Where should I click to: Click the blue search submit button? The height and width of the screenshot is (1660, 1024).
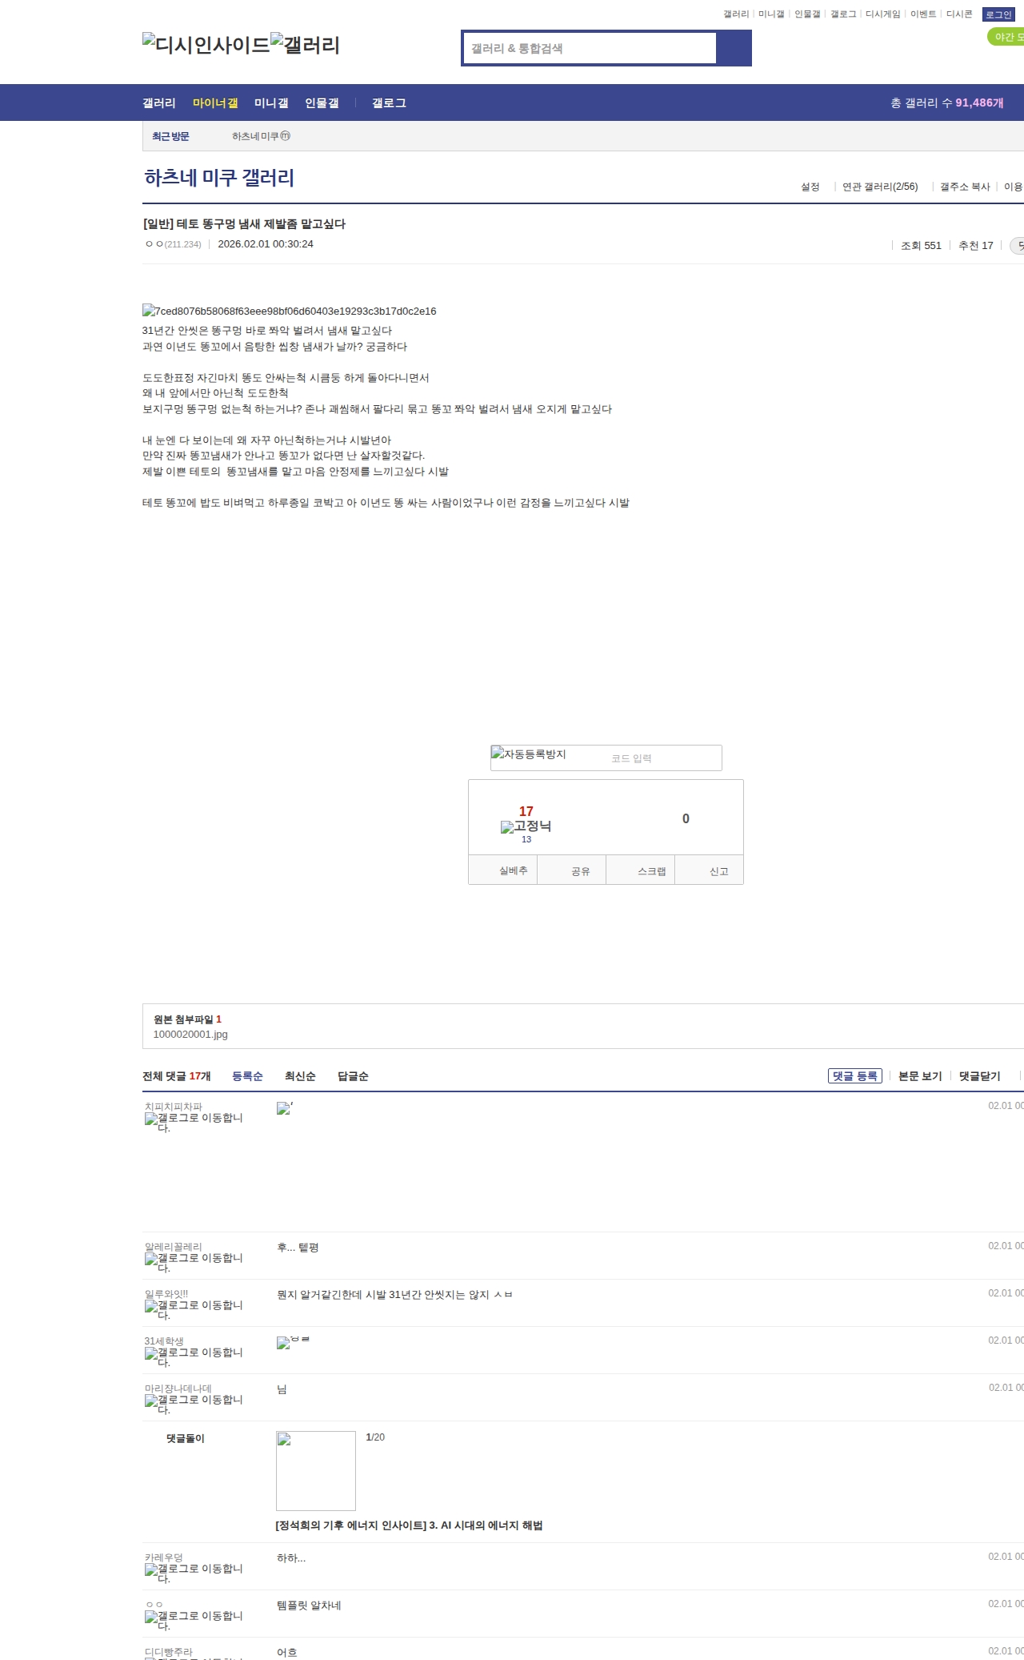(734, 48)
